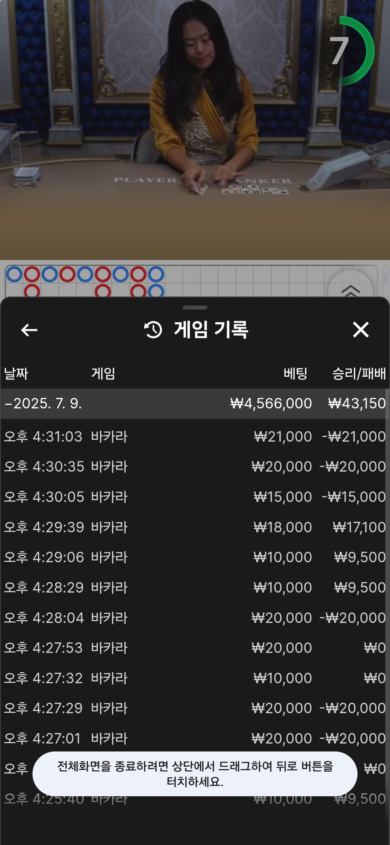Select the 오후 4:27:29 game row
The height and width of the screenshot is (845, 390).
pos(194,708)
